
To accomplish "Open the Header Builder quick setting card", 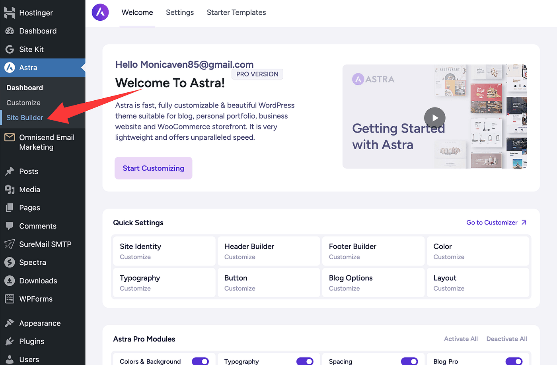I will click(269, 251).
